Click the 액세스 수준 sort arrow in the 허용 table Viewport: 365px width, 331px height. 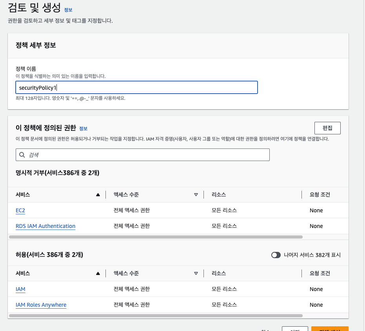tap(196, 273)
